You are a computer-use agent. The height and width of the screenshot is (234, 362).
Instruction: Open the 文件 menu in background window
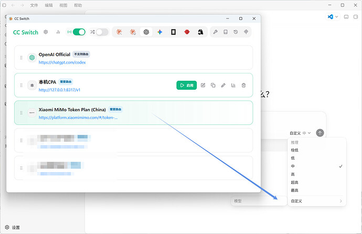(x=34, y=5)
